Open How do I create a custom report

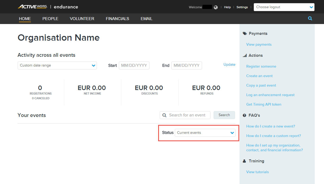(x=274, y=136)
